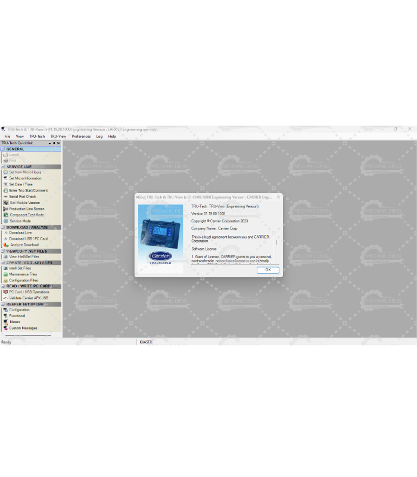The width and height of the screenshot is (417, 477).
Task: Select the Analyze Download icon
Action: (x=5, y=245)
